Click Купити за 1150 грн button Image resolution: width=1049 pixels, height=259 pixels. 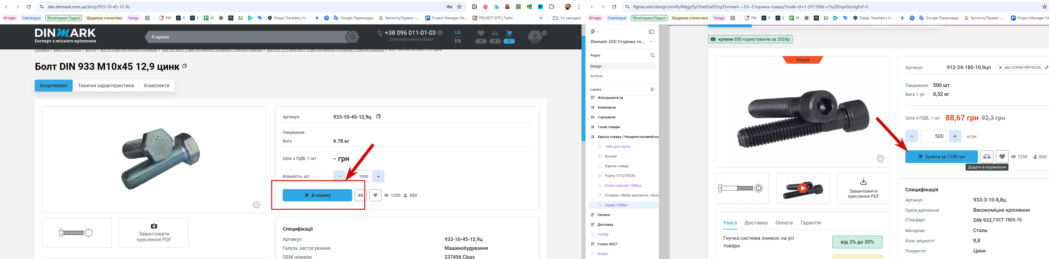[x=941, y=157]
